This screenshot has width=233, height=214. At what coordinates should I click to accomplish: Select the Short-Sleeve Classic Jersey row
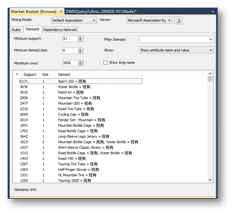(x=81, y=147)
